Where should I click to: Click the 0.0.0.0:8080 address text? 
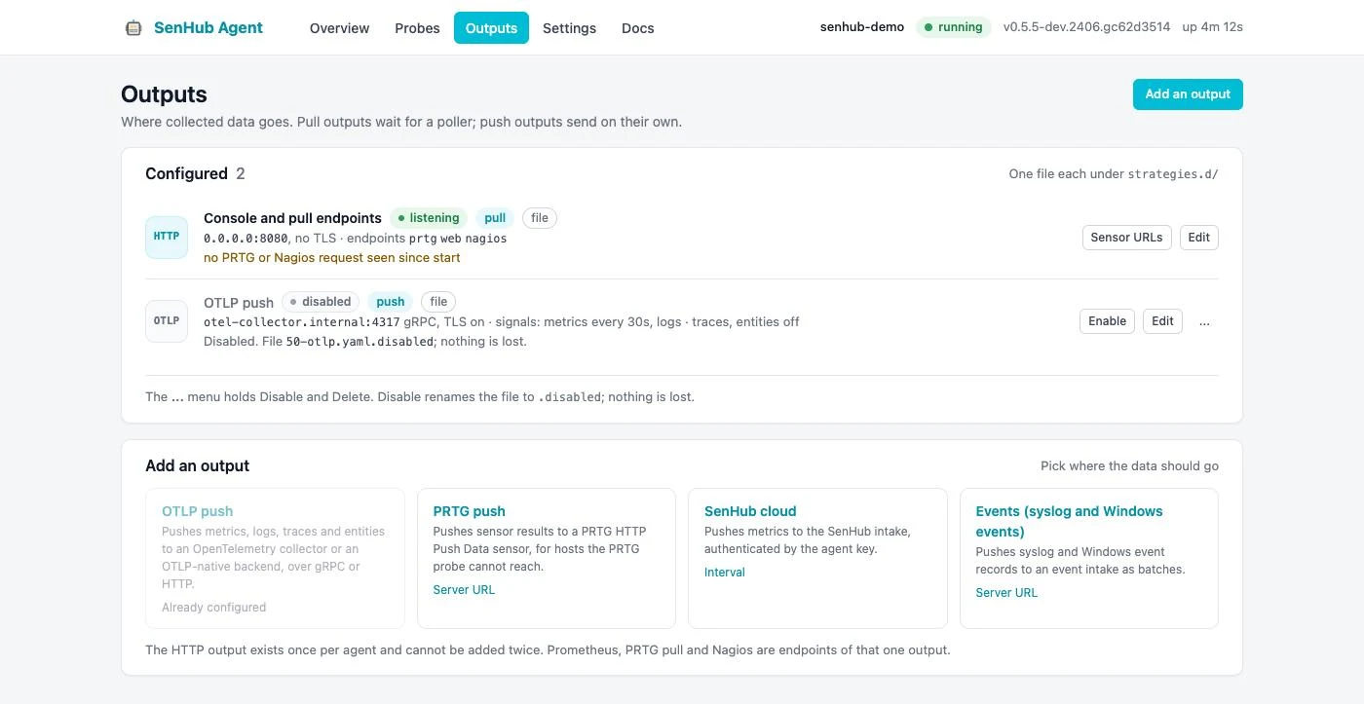click(x=246, y=239)
